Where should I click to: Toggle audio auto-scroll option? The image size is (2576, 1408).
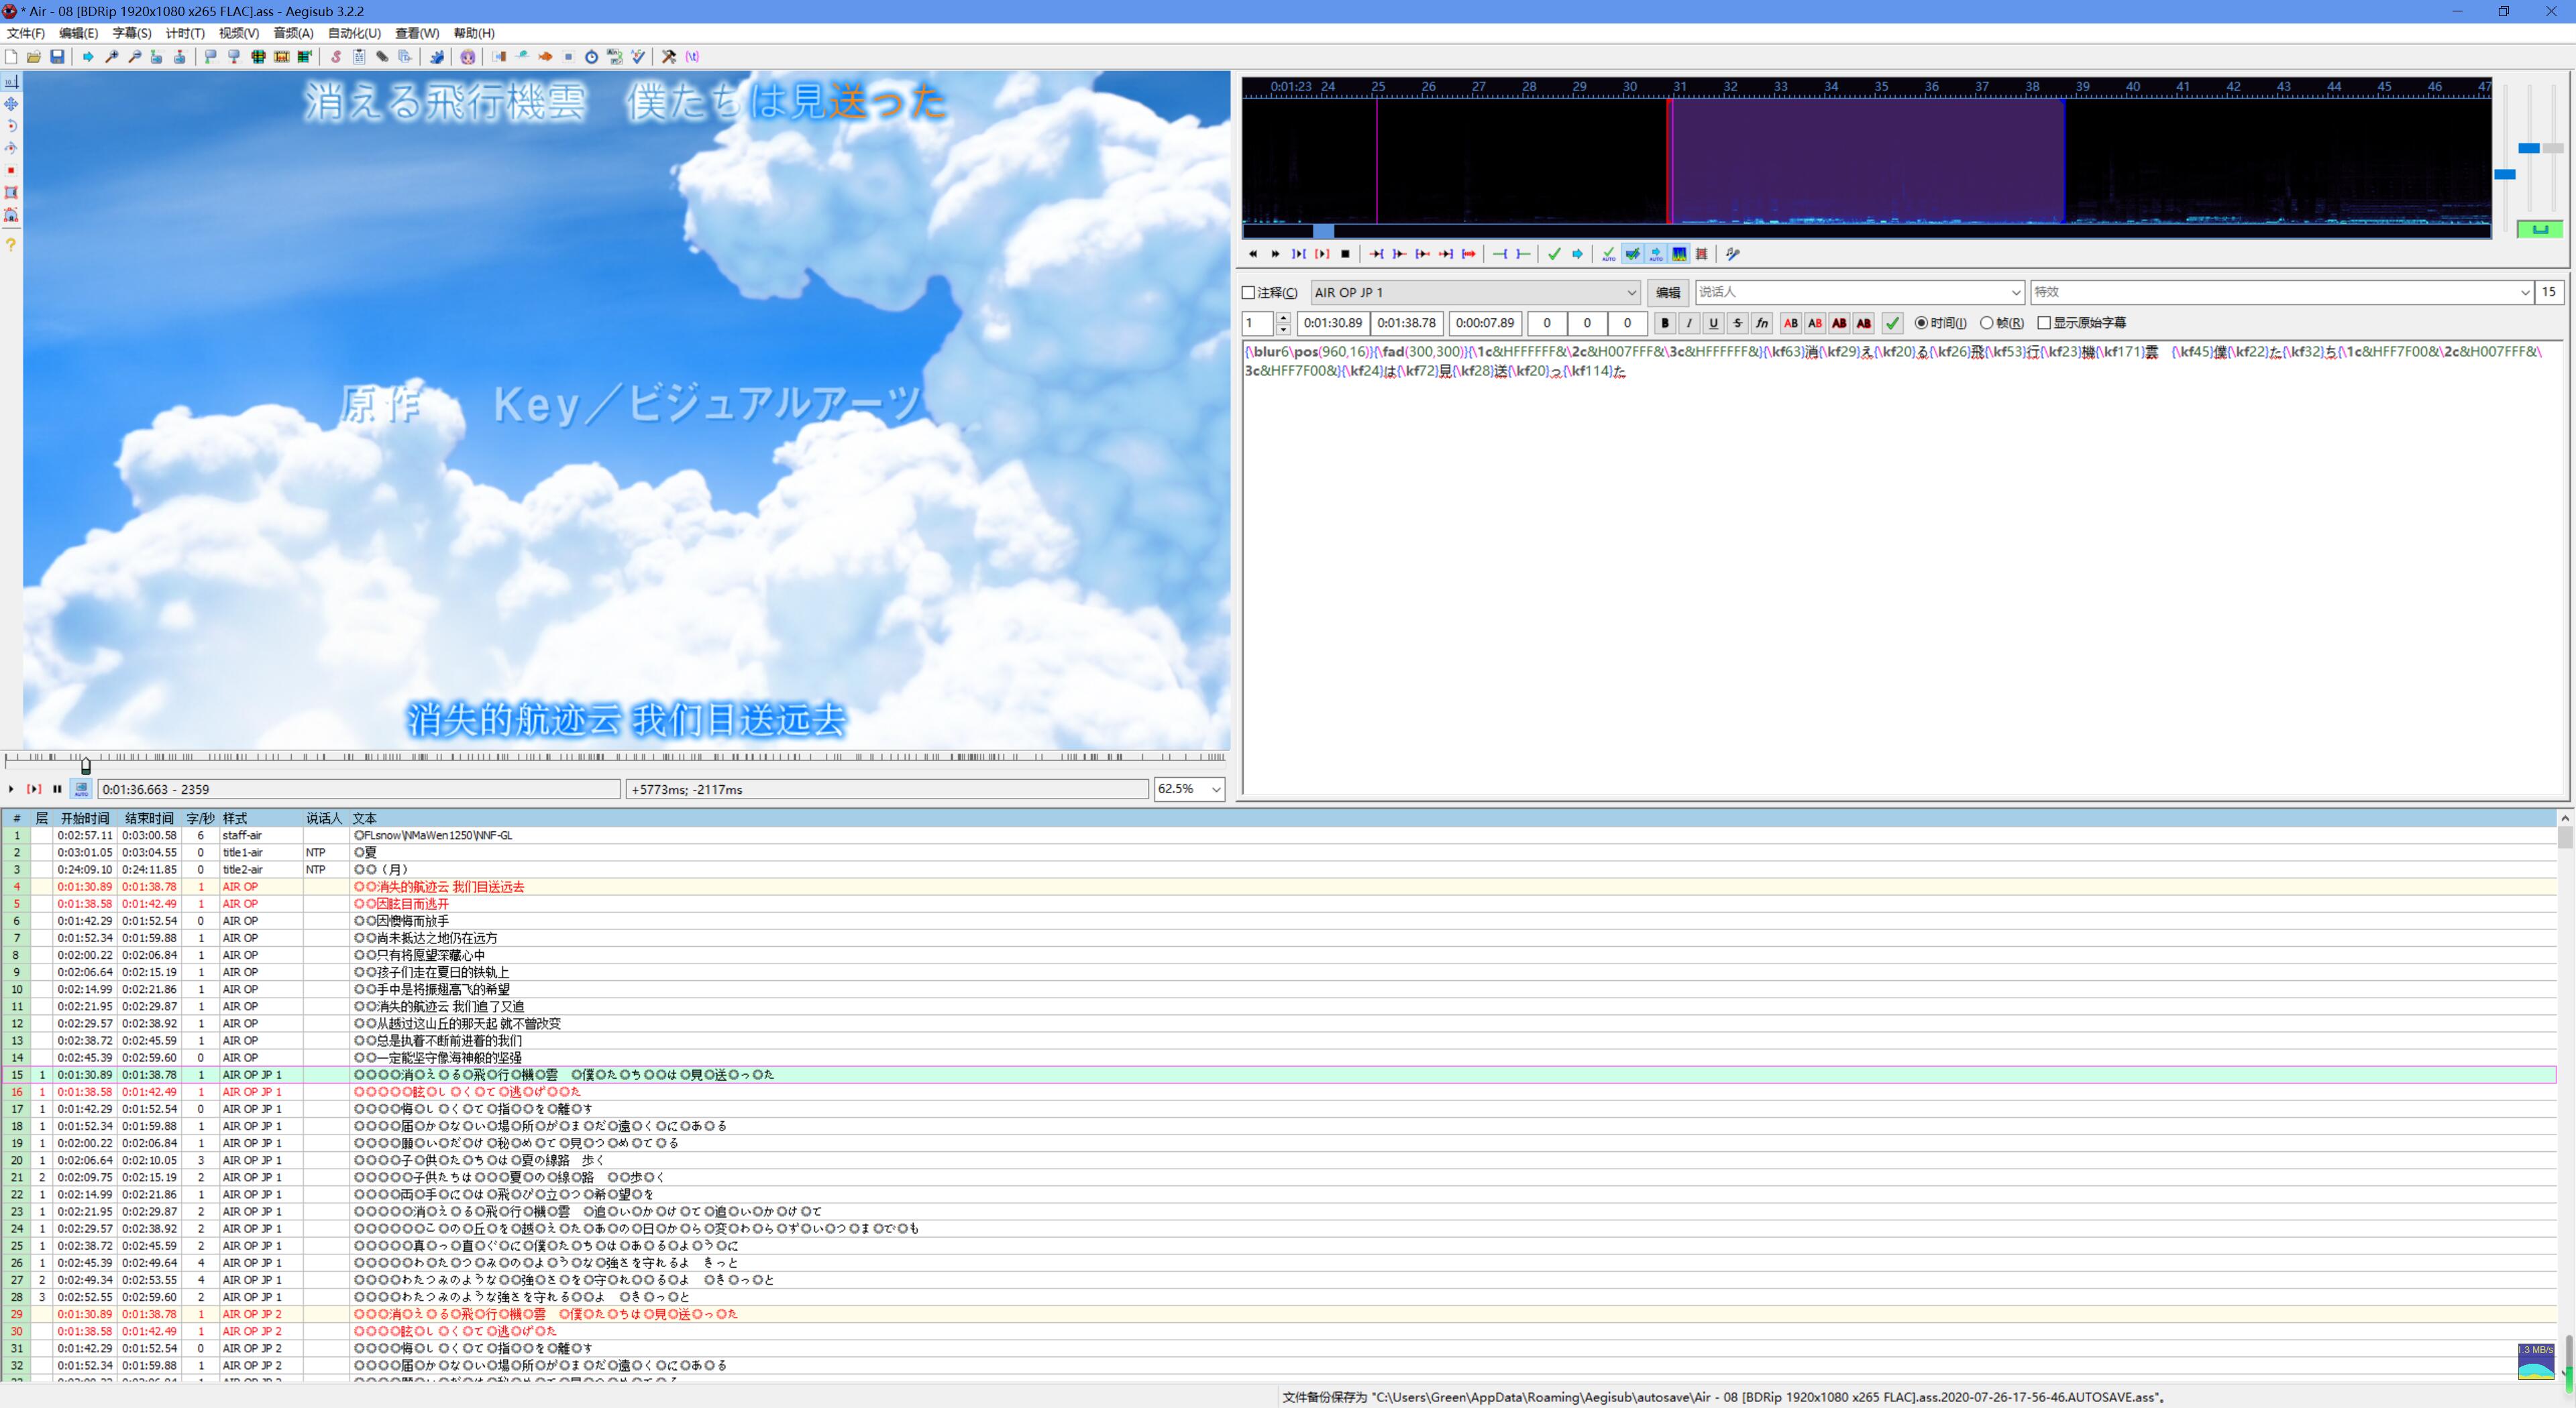1656,254
